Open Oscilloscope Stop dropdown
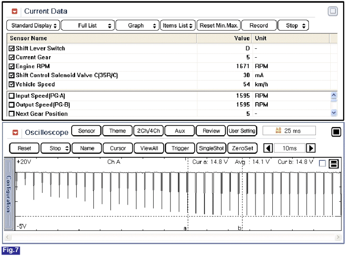 pos(55,148)
